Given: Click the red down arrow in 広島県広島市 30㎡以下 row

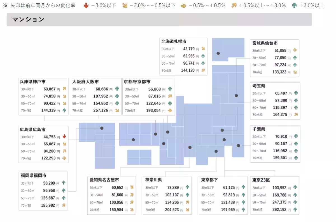Looking at the screenshot, I should [x=64, y=137].
